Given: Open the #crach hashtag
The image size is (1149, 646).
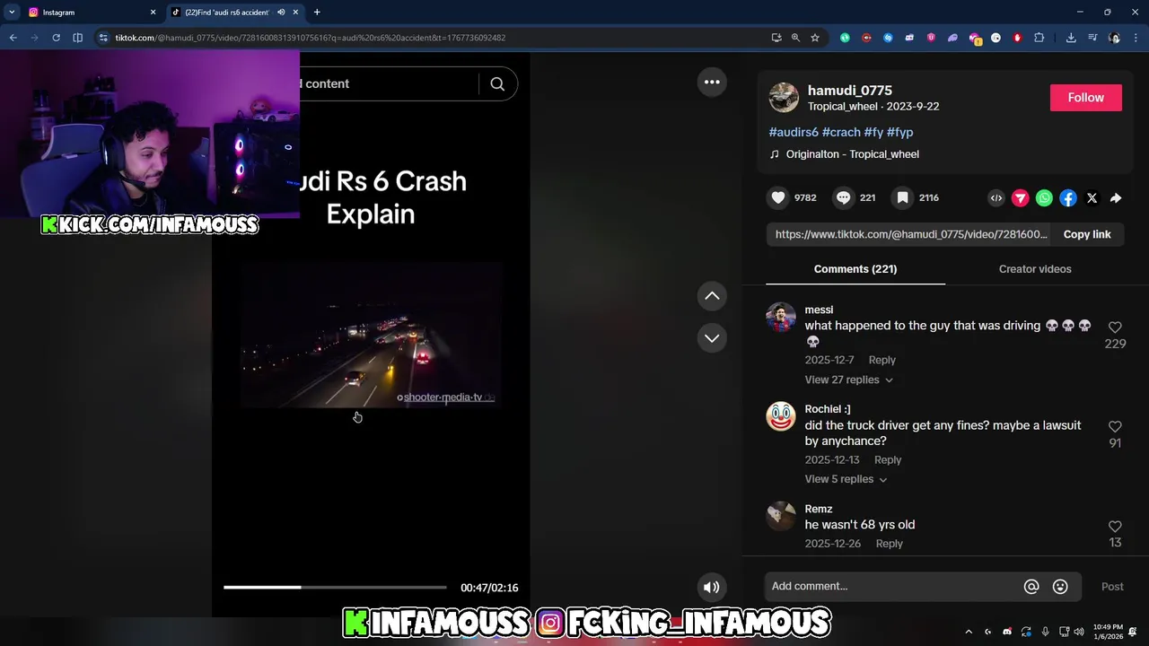Looking at the screenshot, I should [841, 132].
